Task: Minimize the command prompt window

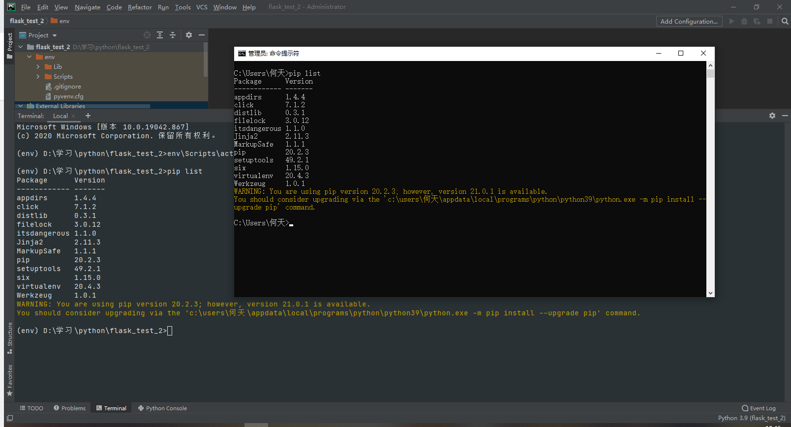Action: click(x=659, y=53)
